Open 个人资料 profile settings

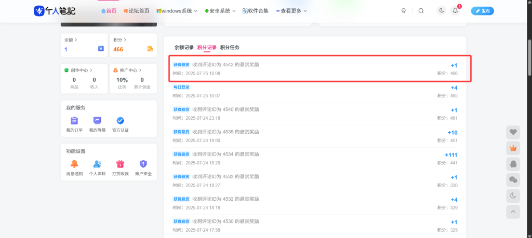[97, 164]
